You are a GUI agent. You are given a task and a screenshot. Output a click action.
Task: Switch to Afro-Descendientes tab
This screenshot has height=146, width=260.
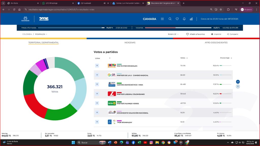pos(216,43)
